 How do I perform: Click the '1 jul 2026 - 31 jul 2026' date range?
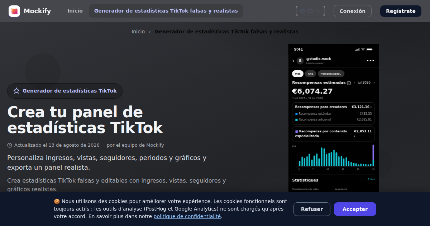pos(307,98)
